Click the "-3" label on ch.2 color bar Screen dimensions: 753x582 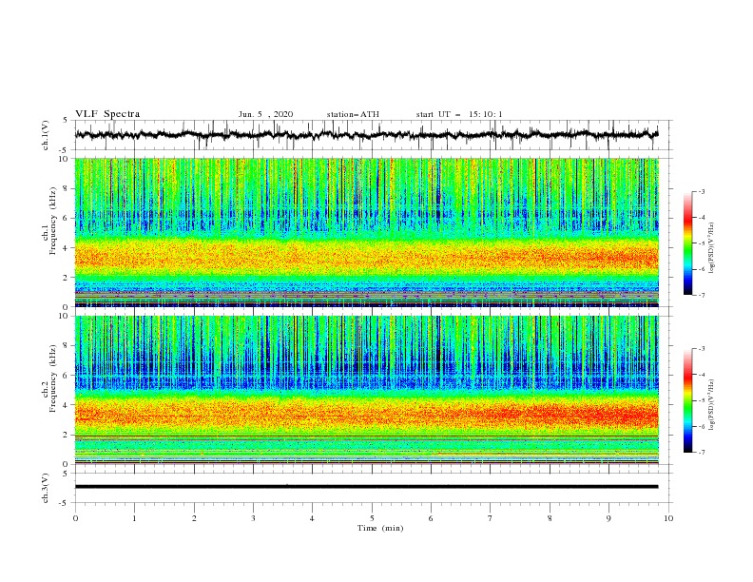pos(701,349)
